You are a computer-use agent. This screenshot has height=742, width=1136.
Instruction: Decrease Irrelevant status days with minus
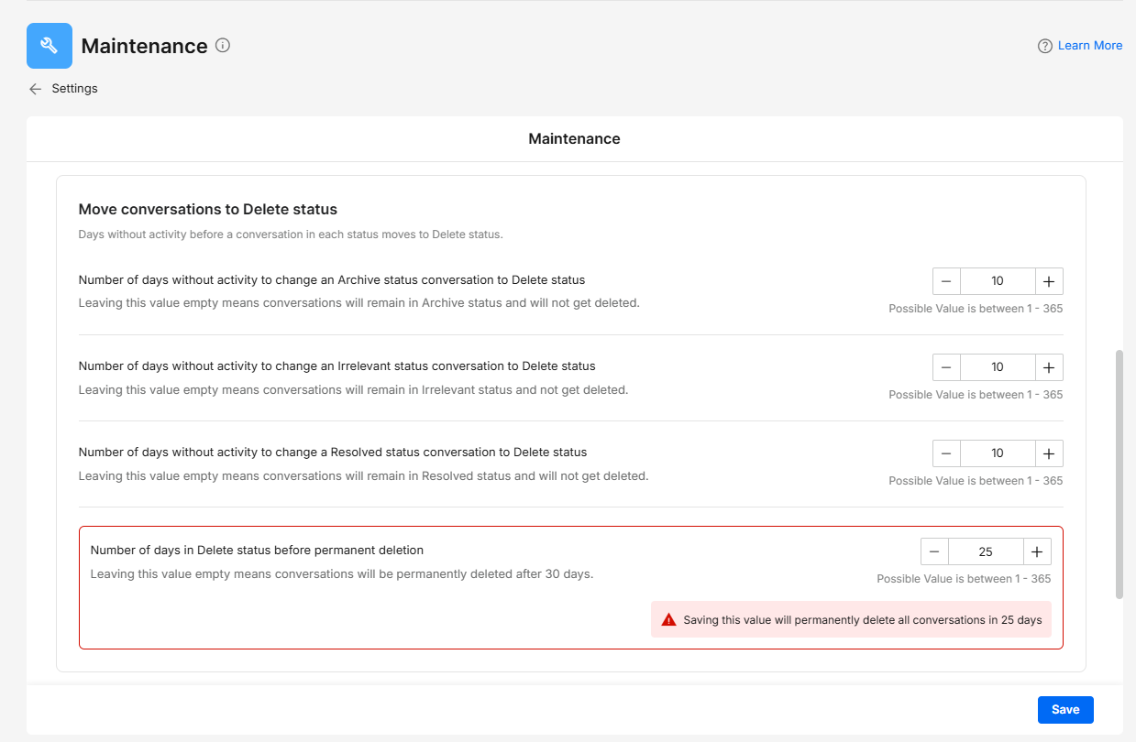tap(946, 367)
